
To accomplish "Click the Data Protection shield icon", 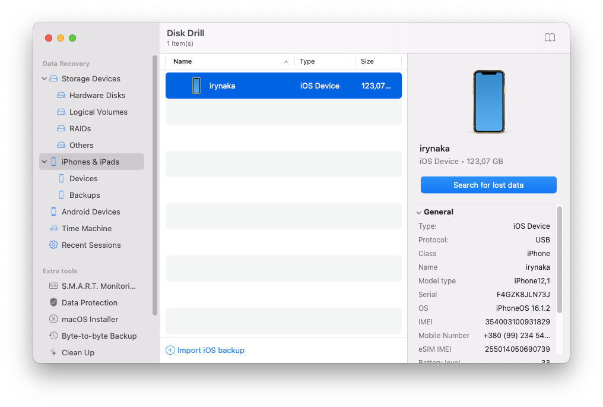I will pos(53,302).
